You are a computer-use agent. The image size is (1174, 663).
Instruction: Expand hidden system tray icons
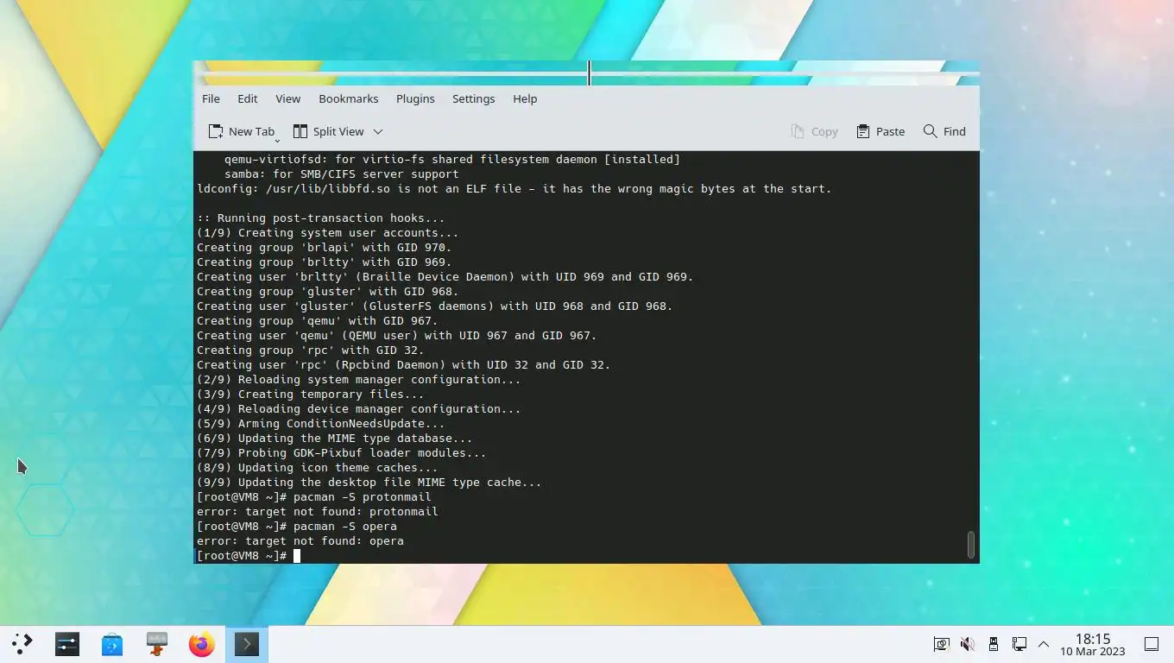1044,644
